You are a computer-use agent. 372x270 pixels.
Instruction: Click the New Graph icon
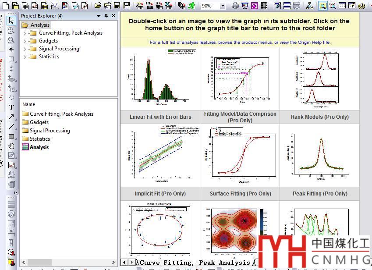(x=35, y=6)
